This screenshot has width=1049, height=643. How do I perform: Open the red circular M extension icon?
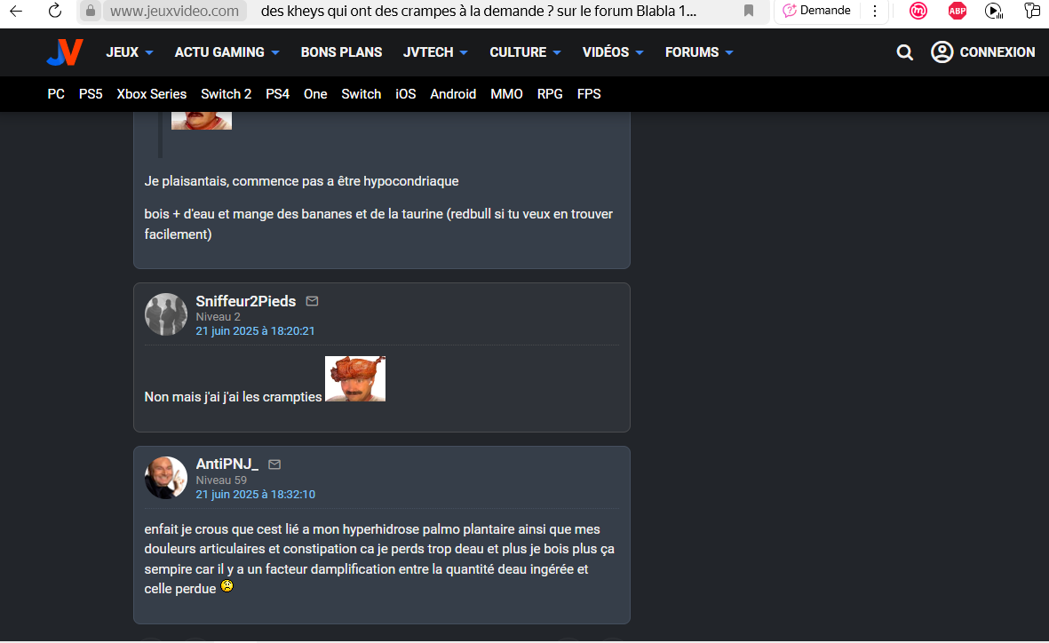(918, 11)
